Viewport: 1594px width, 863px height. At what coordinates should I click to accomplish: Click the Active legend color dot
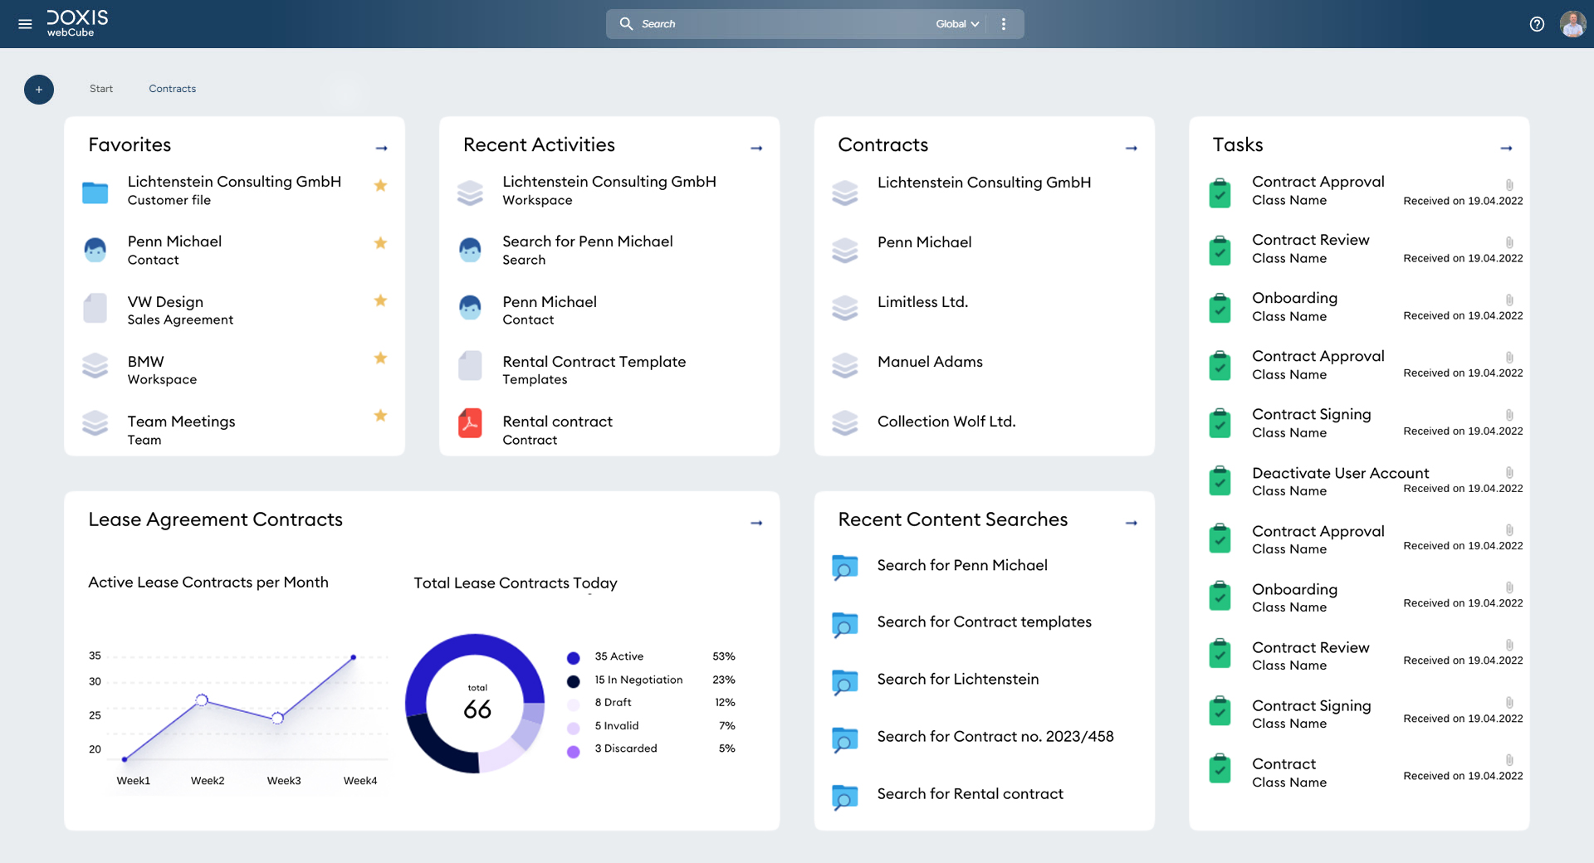coord(573,658)
